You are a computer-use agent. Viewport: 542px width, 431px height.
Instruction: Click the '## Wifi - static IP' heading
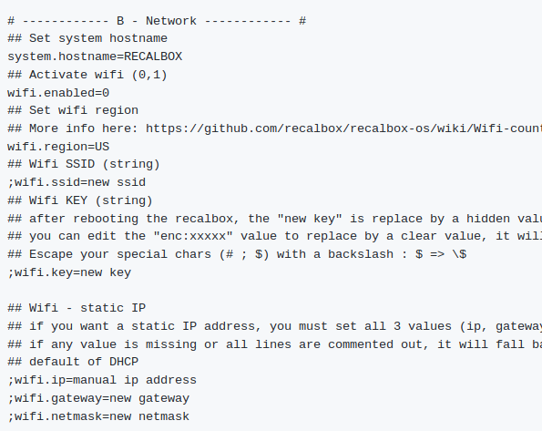77,308
